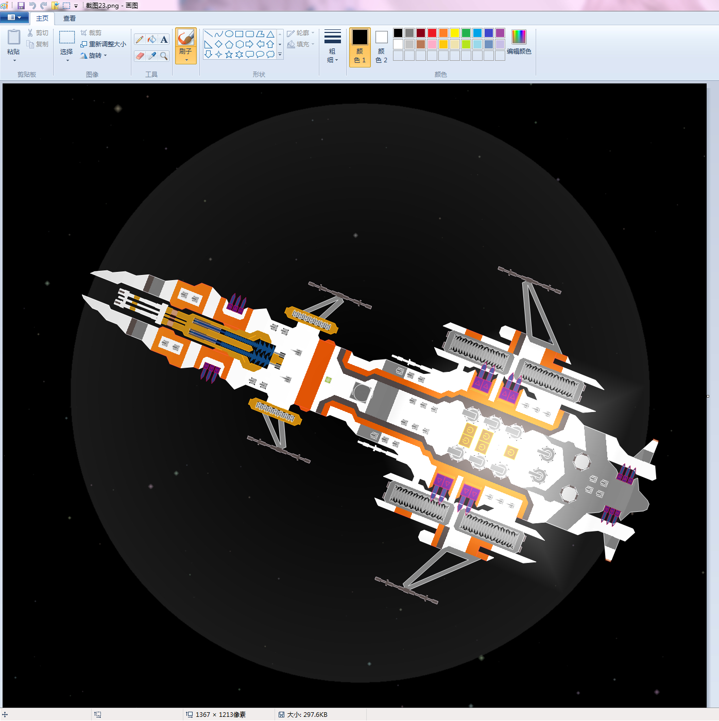
Task: Pick the pink color swatch
Action: pos(432,44)
